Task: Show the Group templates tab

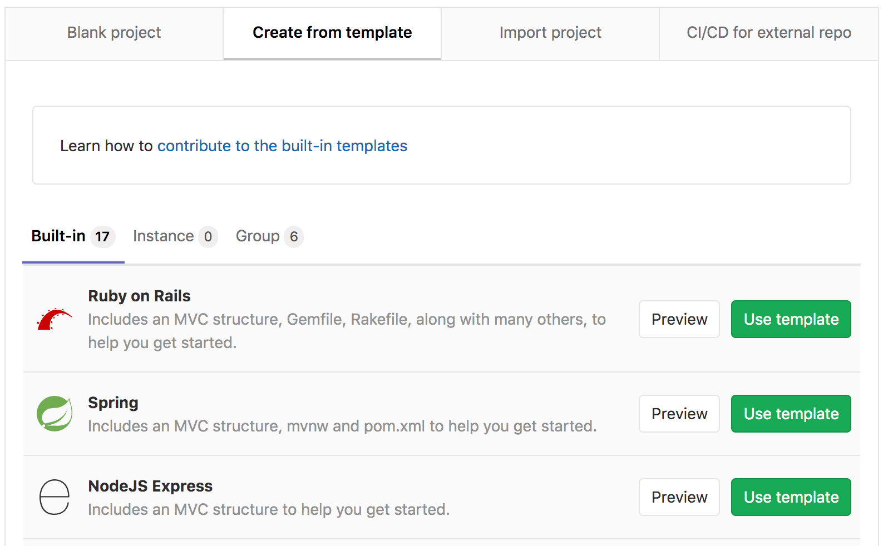Action: click(258, 236)
